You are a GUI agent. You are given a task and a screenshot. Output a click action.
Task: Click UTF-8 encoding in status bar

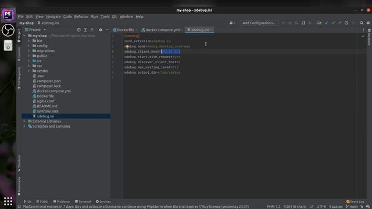tap(321, 207)
